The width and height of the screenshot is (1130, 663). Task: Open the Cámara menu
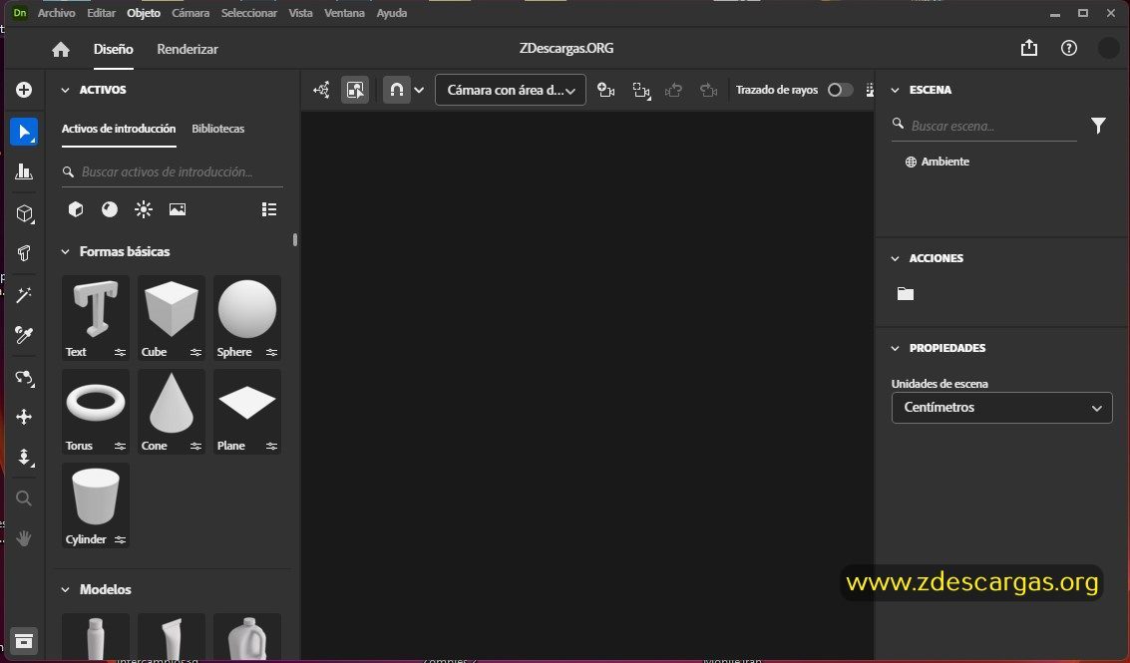point(190,13)
